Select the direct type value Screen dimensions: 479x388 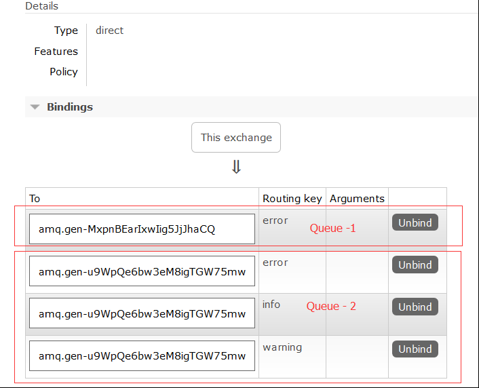point(109,31)
